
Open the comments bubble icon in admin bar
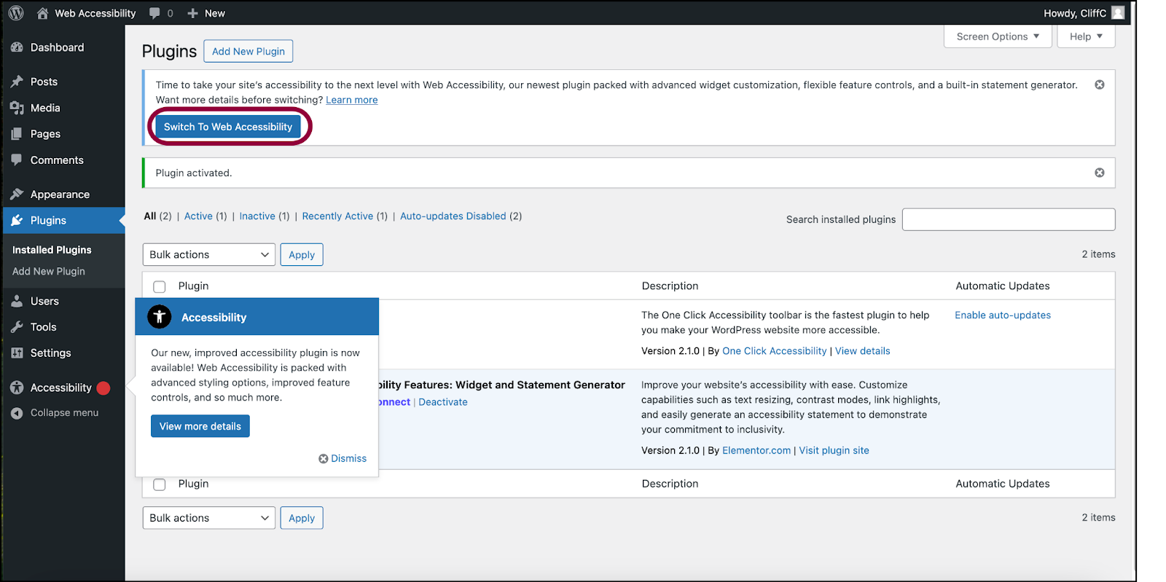[x=154, y=13]
